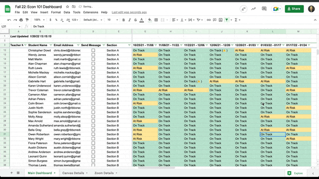This screenshot has height=179, width=319.
Task: Check Send Message box for Christopher Dowd
Action: coord(93,50)
